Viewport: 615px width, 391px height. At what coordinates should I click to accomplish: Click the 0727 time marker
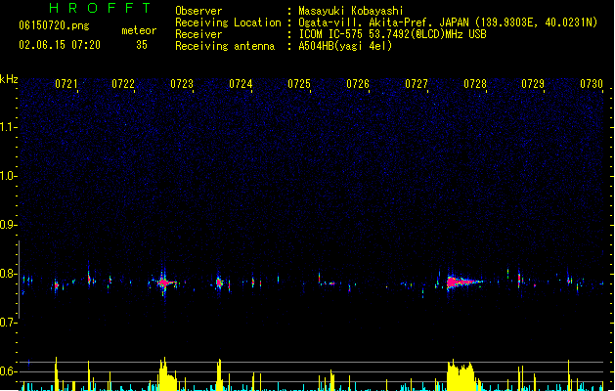[x=417, y=84]
